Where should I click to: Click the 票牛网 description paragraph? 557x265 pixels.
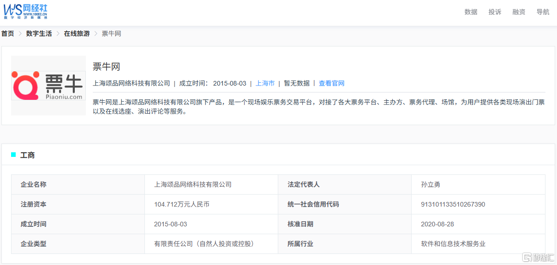(x=319, y=106)
